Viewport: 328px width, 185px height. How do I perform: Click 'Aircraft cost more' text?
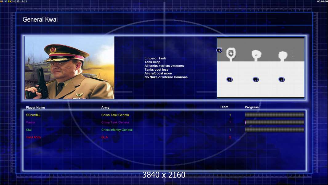[x=158, y=73]
